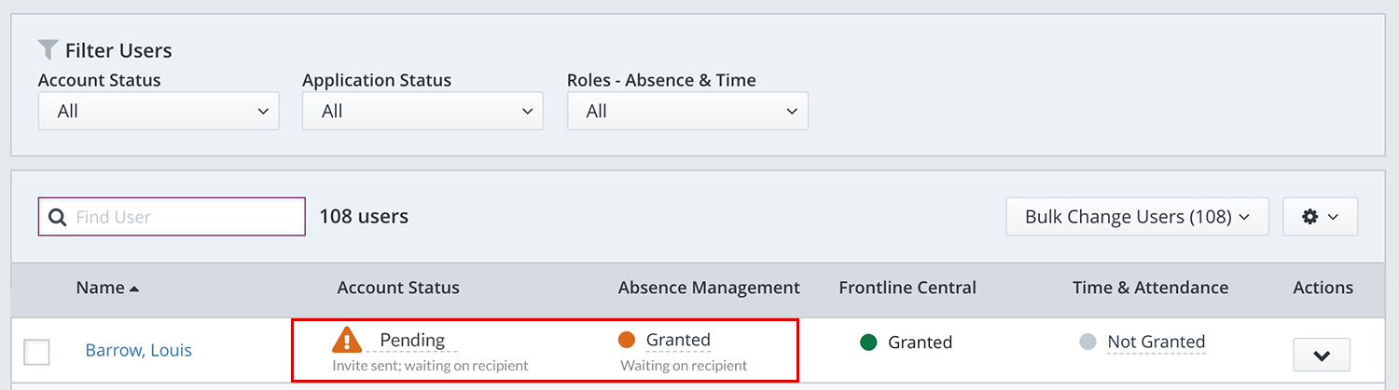Screen dimensions: 1399x390
Task: Select the checkbox for Barrow, Louis
Action: click(x=36, y=351)
